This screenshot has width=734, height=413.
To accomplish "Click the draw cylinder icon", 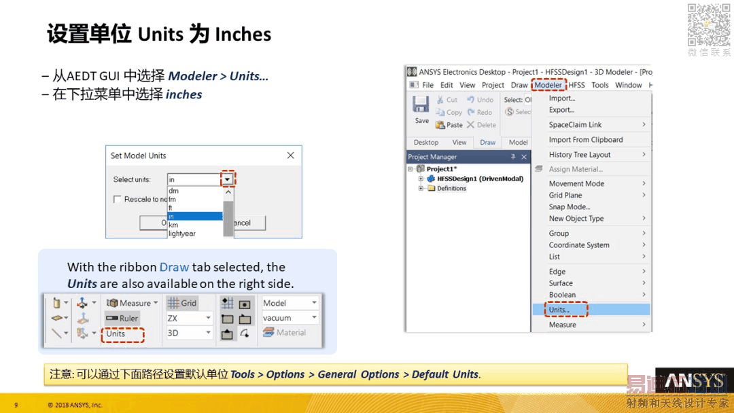I will pyautogui.click(x=56, y=303).
